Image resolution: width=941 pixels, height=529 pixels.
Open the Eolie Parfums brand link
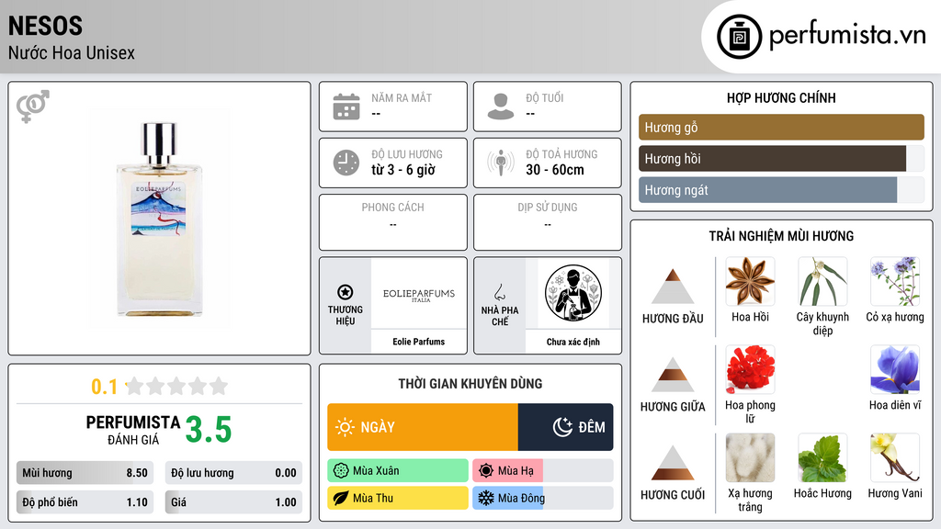(419, 342)
